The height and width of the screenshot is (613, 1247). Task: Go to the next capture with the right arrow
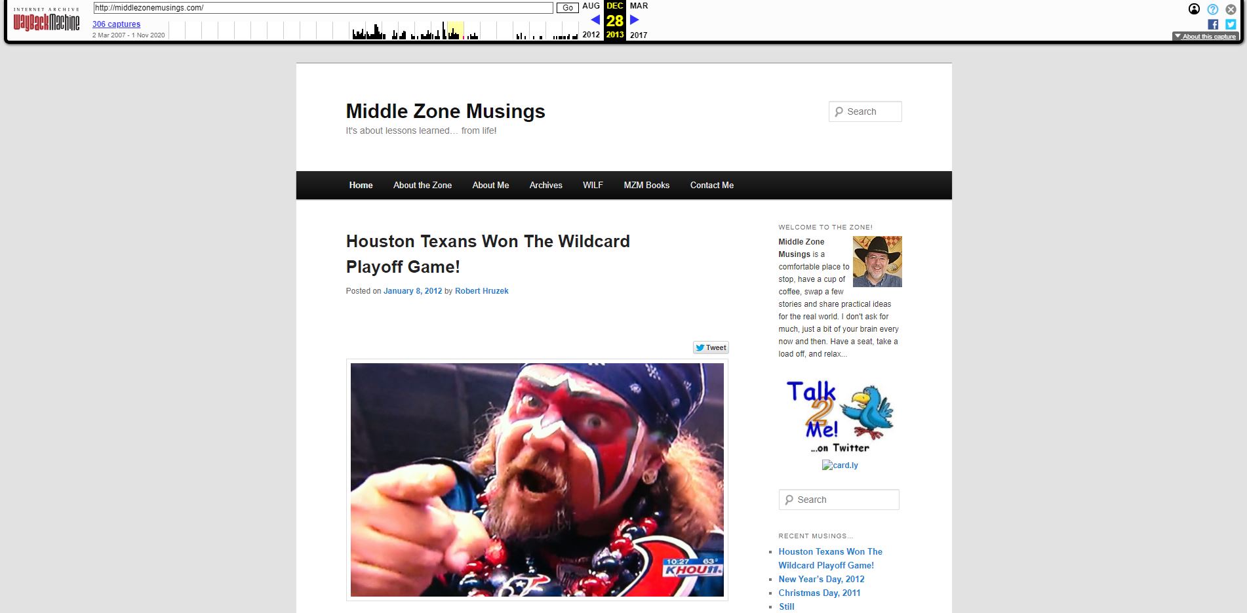634,20
